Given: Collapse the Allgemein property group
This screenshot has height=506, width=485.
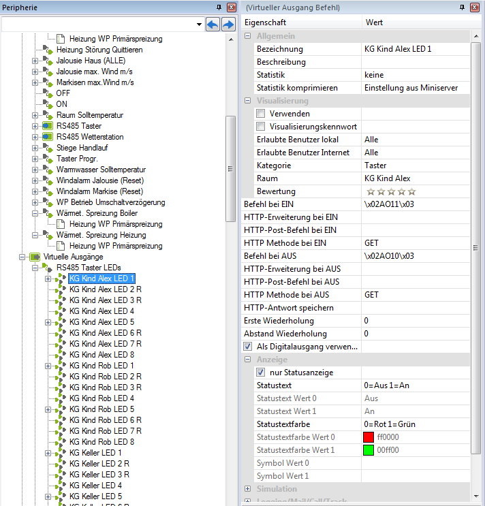Looking at the screenshot, I should pyautogui.click(x=247, y=36).
